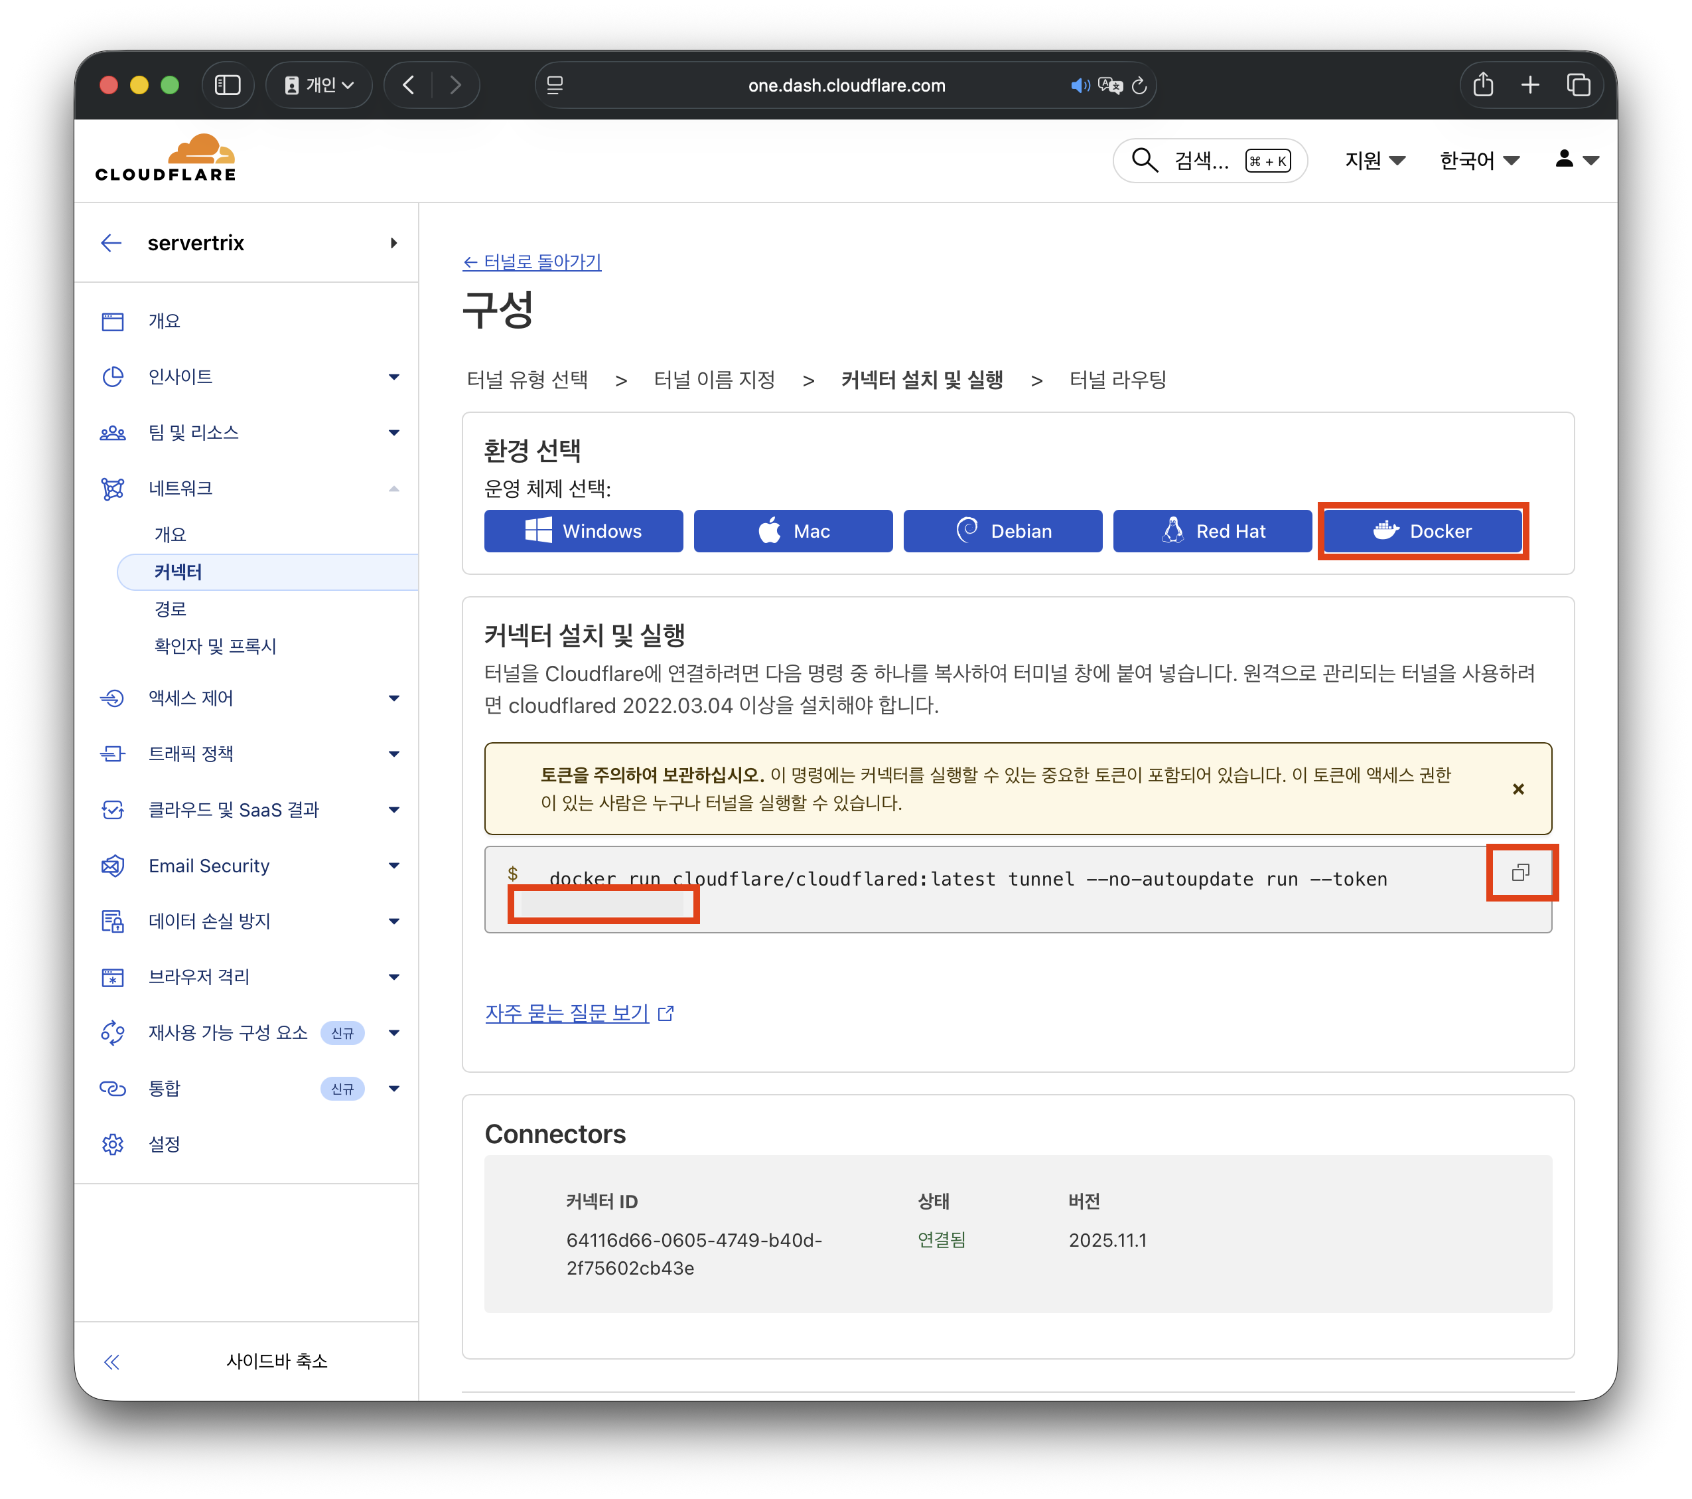This screenshot has width=1692, height=1499.
Task: Choose the Debian environment button
Action: point(1003,531)
